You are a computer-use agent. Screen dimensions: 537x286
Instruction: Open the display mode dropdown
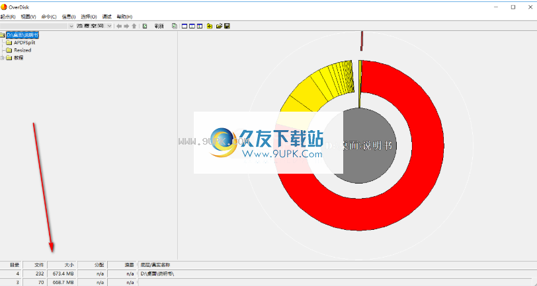coord(109,26)
